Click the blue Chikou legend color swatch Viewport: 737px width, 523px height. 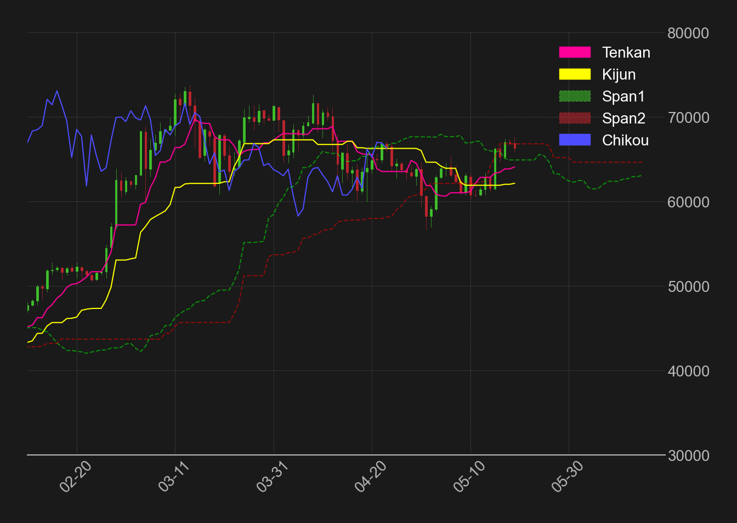tap(575, 140)
